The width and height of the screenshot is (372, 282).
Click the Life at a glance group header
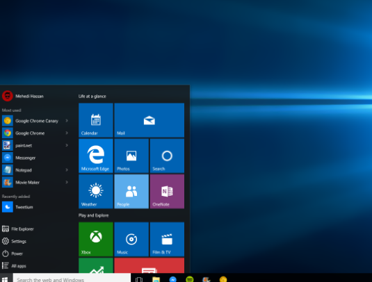coord(92,97)
